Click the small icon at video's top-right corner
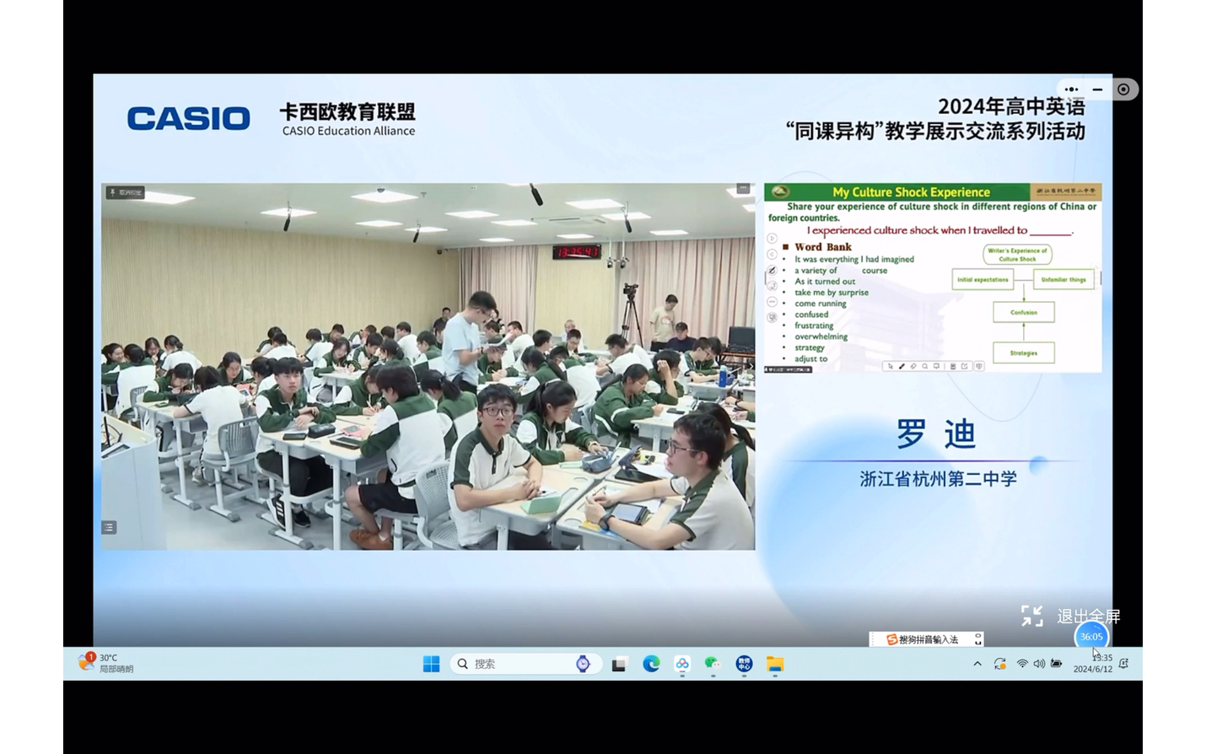Viewport: 1206px width, 754px height. coord(743,189)
